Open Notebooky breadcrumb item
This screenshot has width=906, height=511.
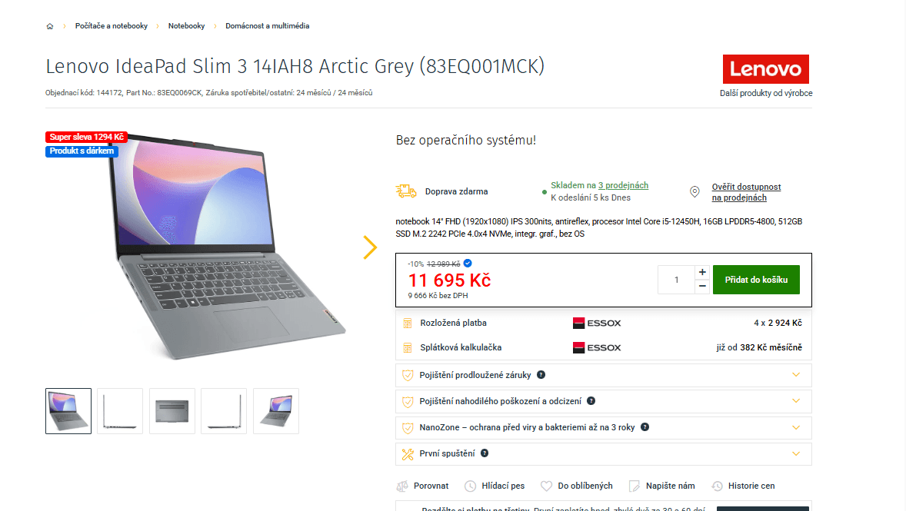(x=186, y=26)
